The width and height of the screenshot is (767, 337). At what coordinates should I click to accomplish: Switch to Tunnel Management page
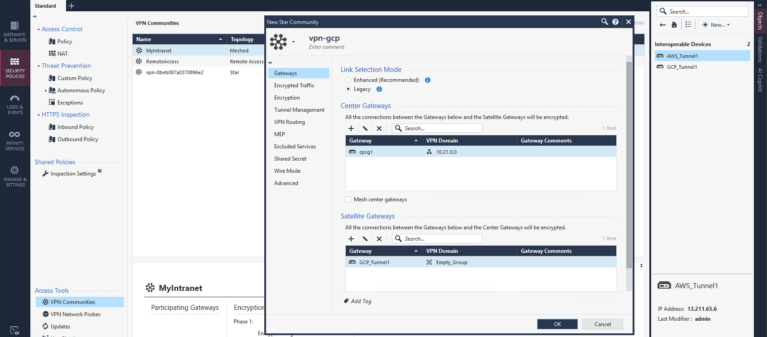point(299,110)
